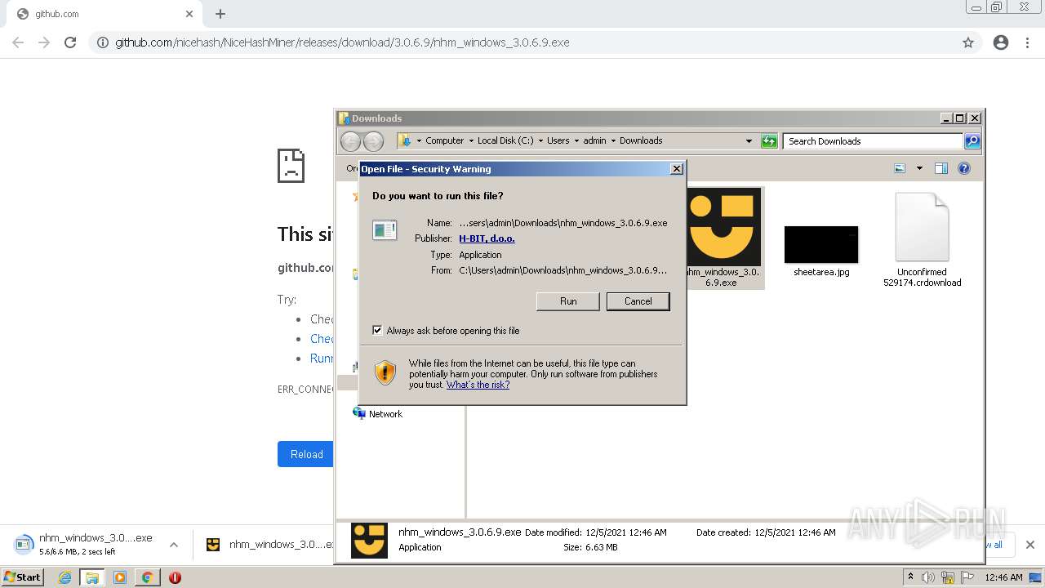Click the taskbar clock showing 12:46 AM
The image size is (1045, 588).
click(x=1003, y=577)
